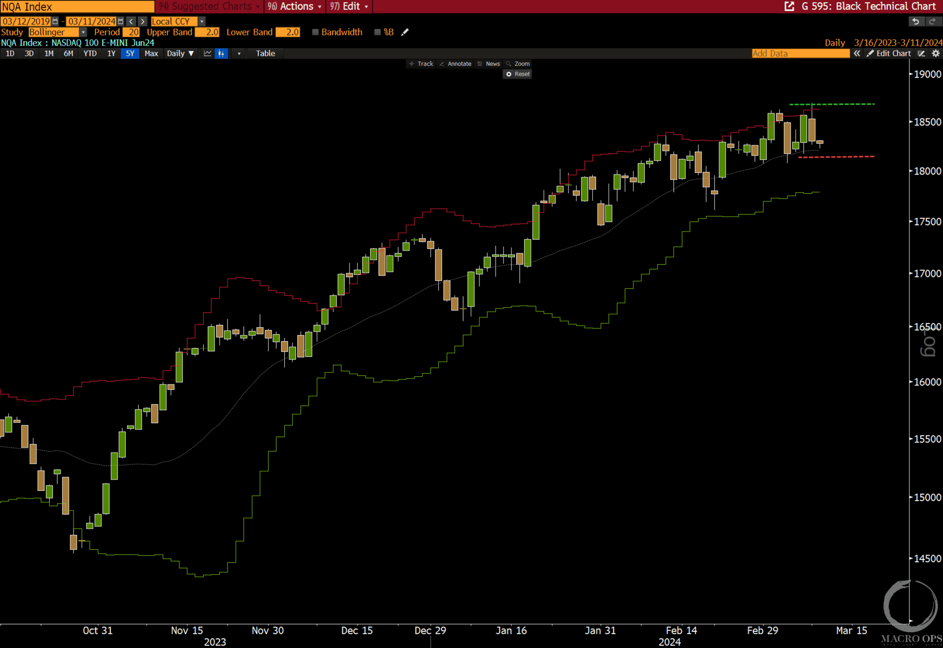Screen dimensions: 943x648
Task: Select the 6M time range
Action: [68, 53]
